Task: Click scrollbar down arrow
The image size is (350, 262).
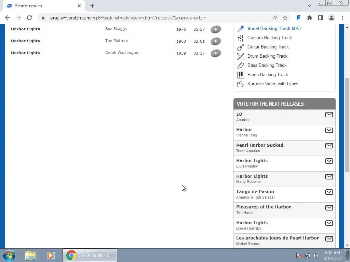Action: tap(347, 246)
